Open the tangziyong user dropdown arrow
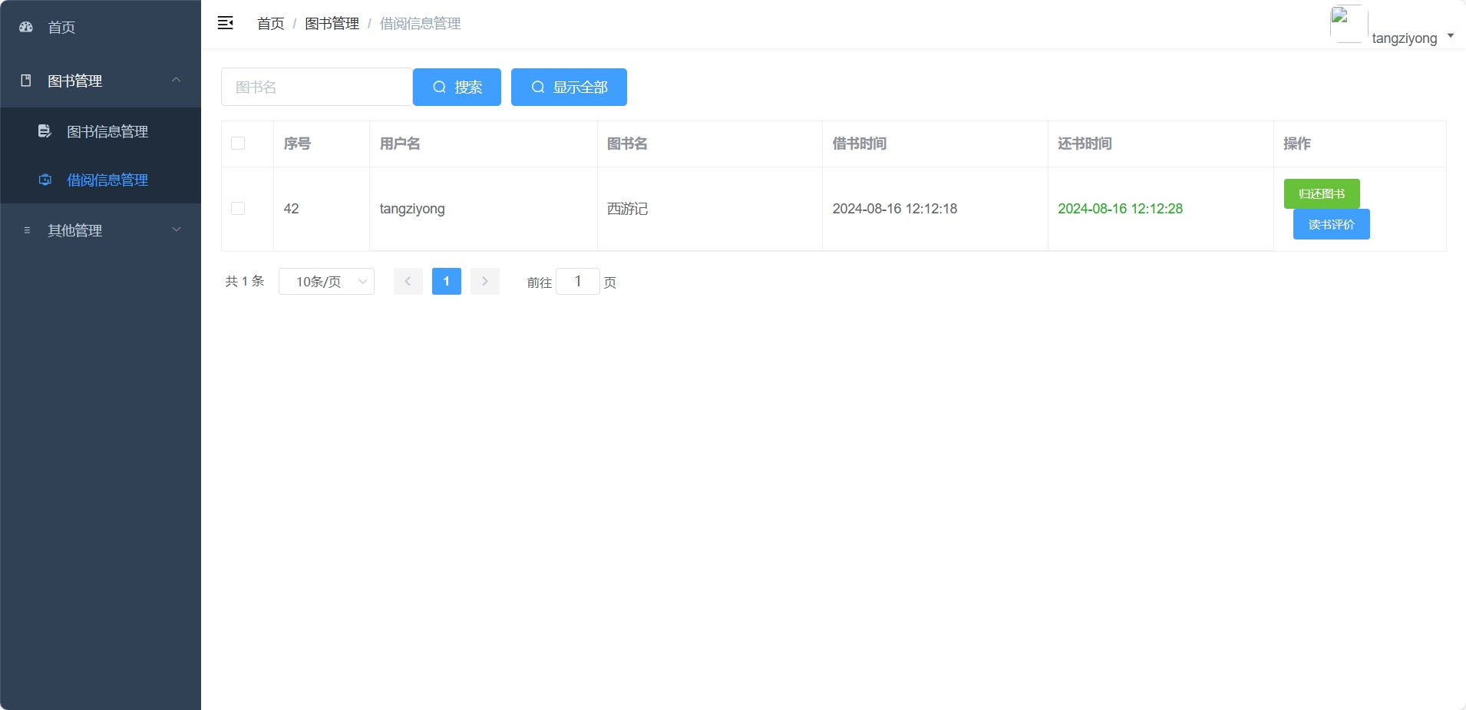This screenshot has width=1466, height=710. [x=1451, y=35]
